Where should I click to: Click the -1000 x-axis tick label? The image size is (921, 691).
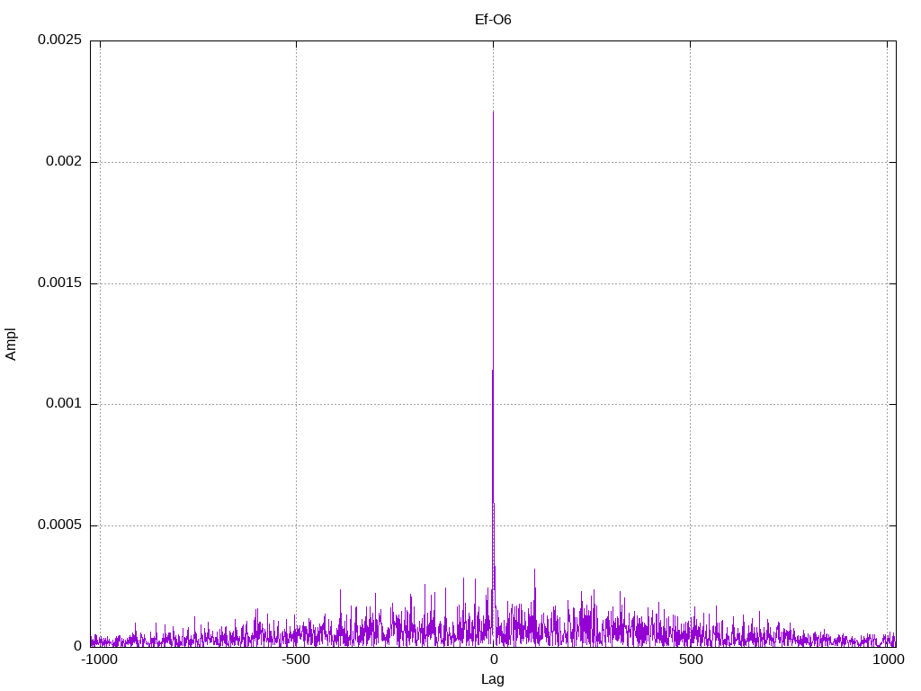pyautogui.click(x=99, y=660)
